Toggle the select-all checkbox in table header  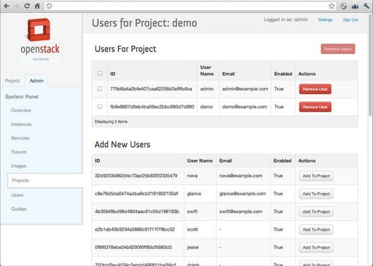[x=99, y=73]
